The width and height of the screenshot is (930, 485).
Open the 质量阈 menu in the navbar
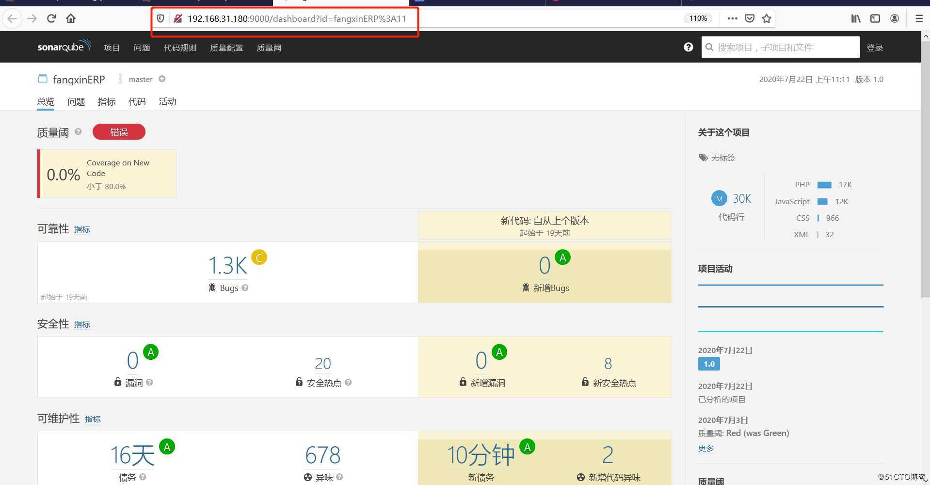pyautogui.click(x=269, y=48)
